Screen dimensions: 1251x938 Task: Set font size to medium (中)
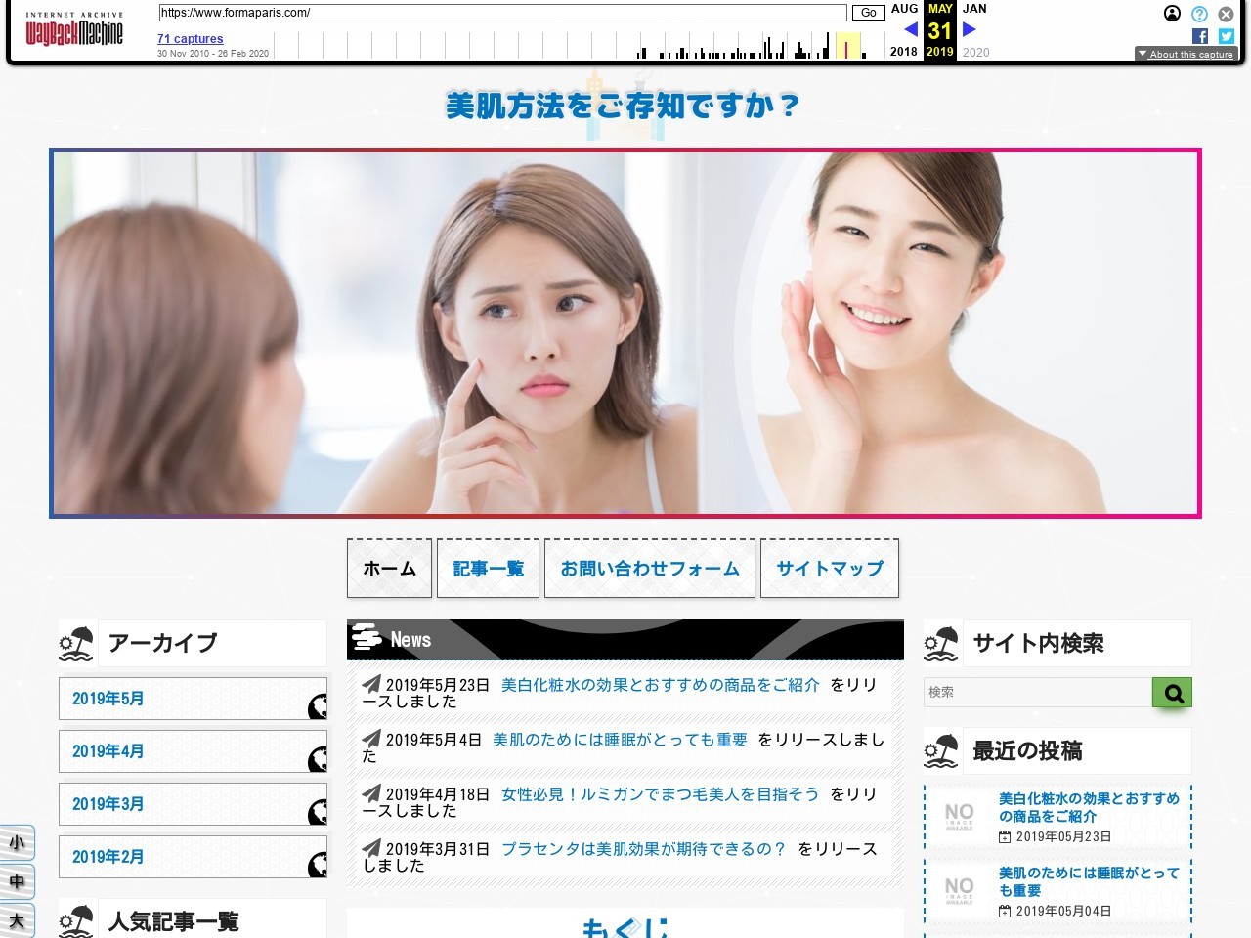click(17, 882)
